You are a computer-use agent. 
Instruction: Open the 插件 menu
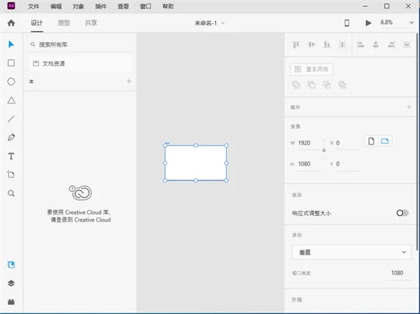click(101, 6)
